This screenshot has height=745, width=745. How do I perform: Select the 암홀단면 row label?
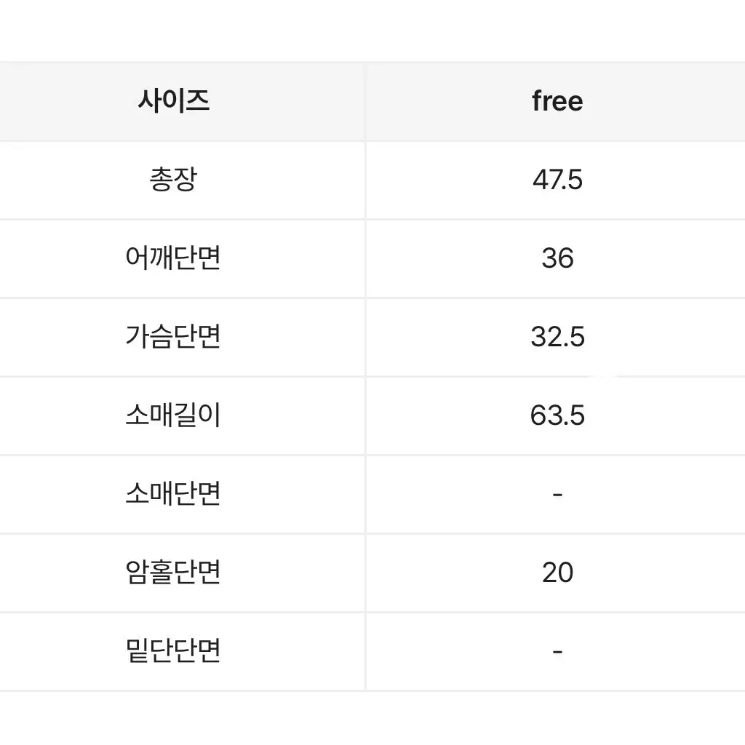(x=173, y=572)
